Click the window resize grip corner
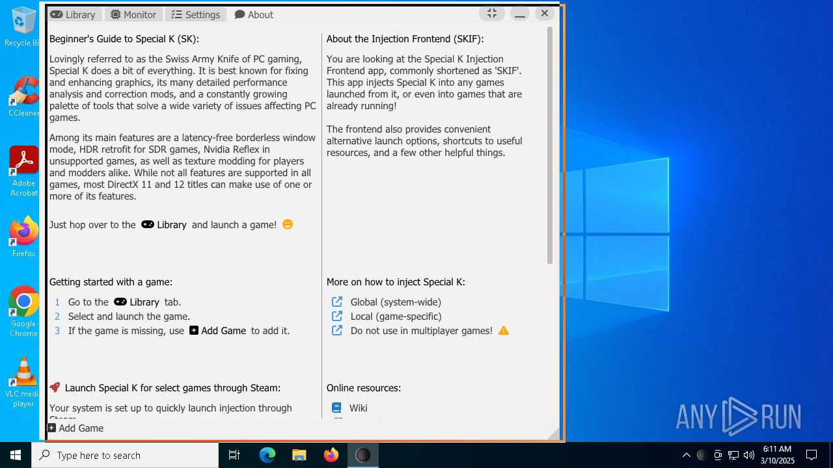833x468 pixels. pos(553,434)
